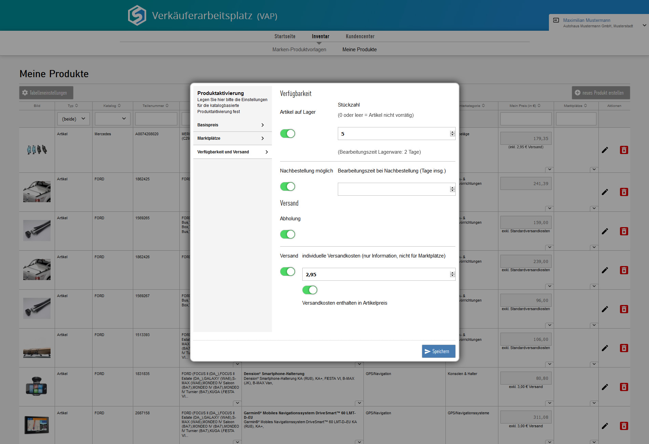Open the Typ filter dropdown showing (beide)
The image size is (649, 444).
[x=73, y=119]
